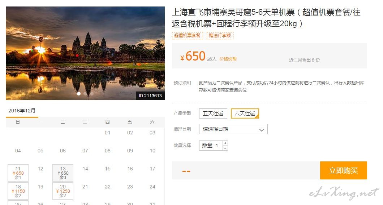Click the 预订须知 booking notice label
The height and width of the screenshot is (205, 383).
[182, 83]
